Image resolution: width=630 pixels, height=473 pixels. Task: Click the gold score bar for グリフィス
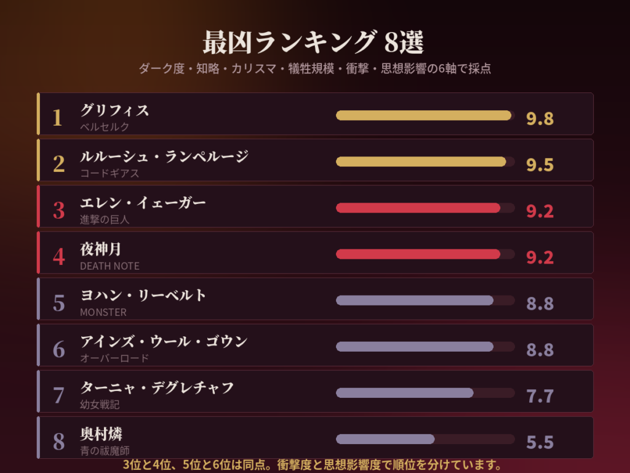pos(423,115)
